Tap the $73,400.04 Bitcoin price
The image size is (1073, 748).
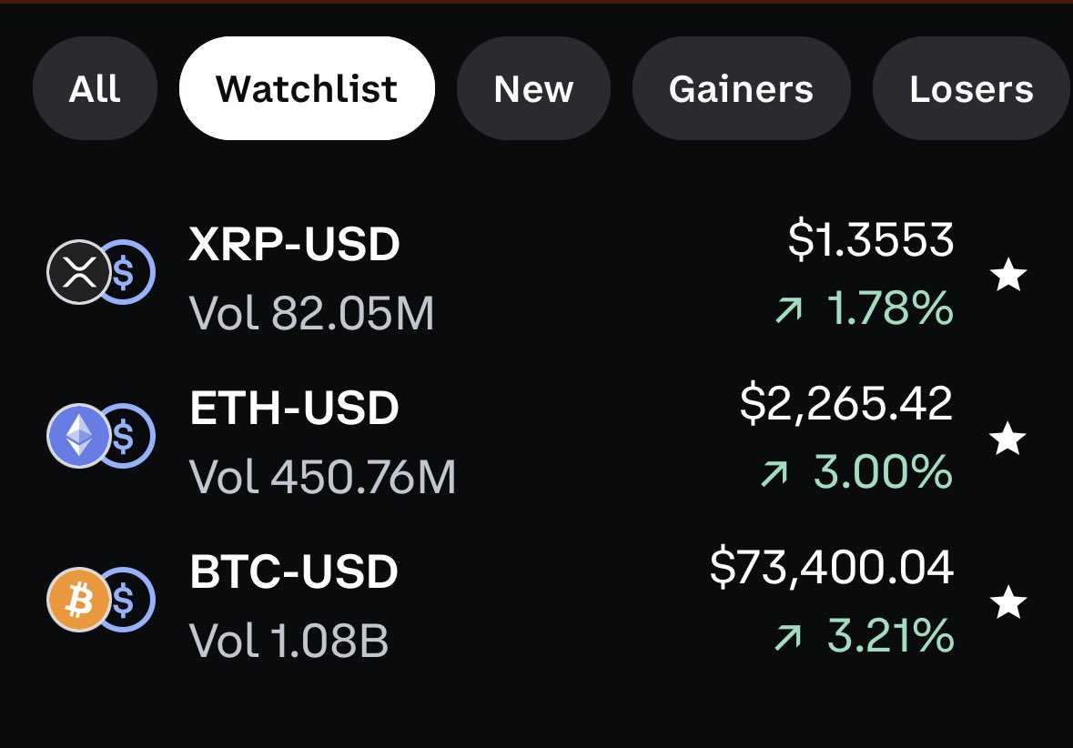click(x=831, y=568)
